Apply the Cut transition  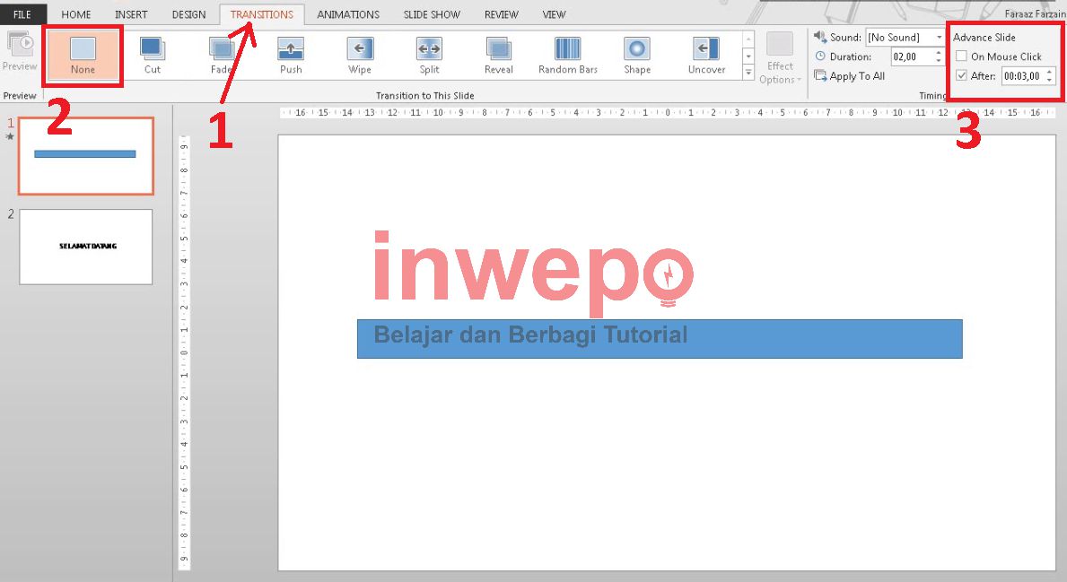(x=152, y=55)
